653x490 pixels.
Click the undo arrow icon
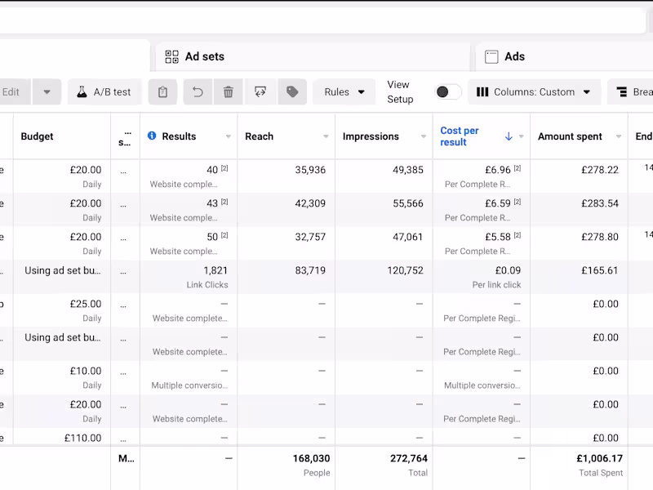198,92
